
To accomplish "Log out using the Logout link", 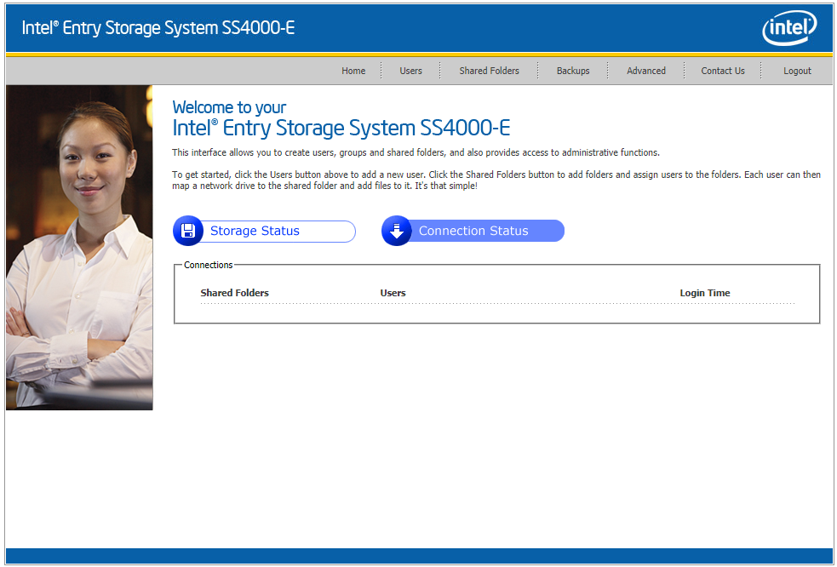I will [797, 71].
